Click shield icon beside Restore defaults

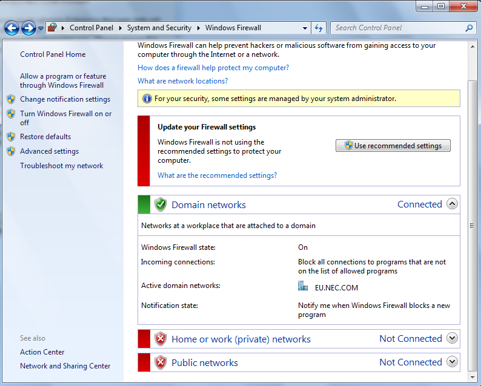point(11,137)
